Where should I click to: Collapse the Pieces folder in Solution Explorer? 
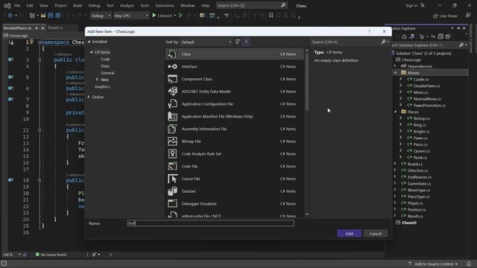[x=396, y=112]
